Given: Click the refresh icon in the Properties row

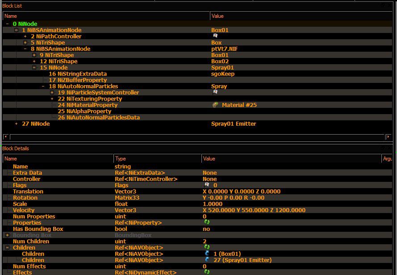Looking at the screenshot, I should (207, 222).
